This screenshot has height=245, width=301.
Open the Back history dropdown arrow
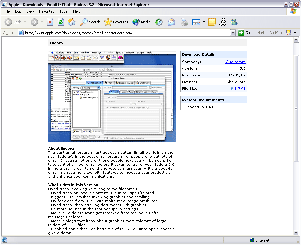pyautogui.click(x=25, y=22)
